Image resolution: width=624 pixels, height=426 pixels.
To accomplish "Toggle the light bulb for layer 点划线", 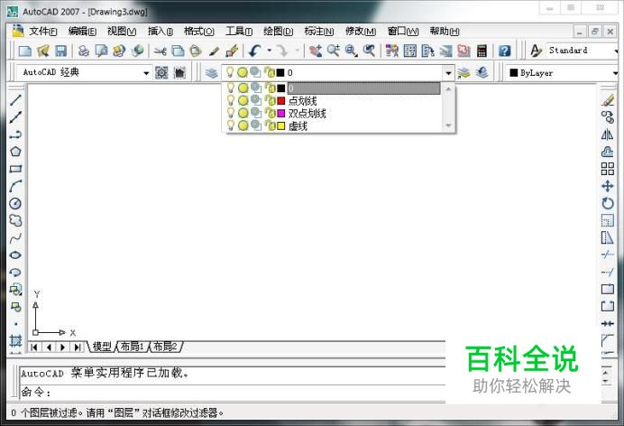I will coord(231,100).
